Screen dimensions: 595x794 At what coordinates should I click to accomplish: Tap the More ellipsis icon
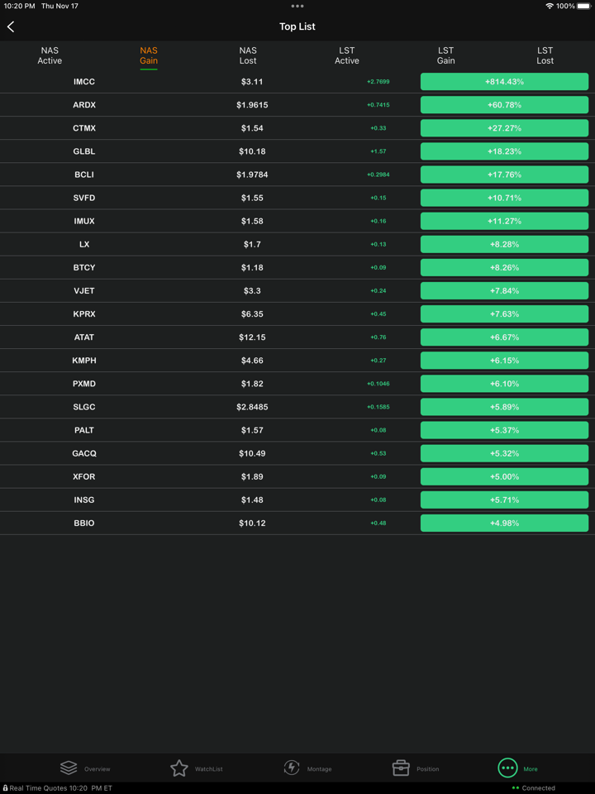[x=507, y=768]
